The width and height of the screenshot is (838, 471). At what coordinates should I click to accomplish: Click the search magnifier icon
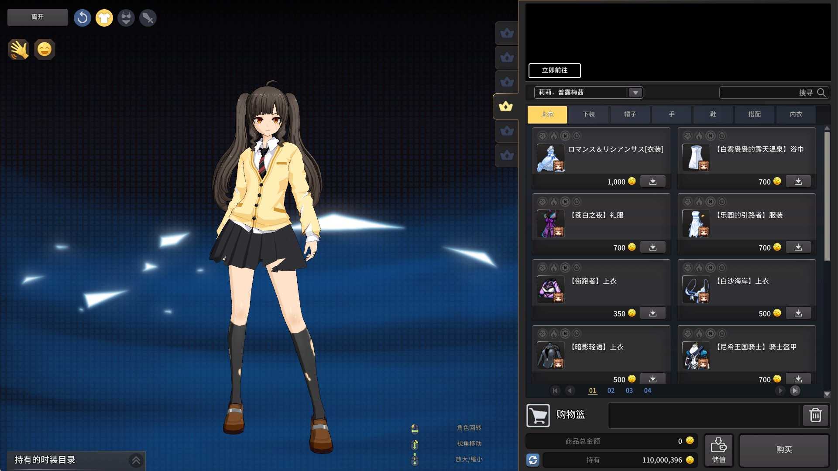tap(821, 93)
